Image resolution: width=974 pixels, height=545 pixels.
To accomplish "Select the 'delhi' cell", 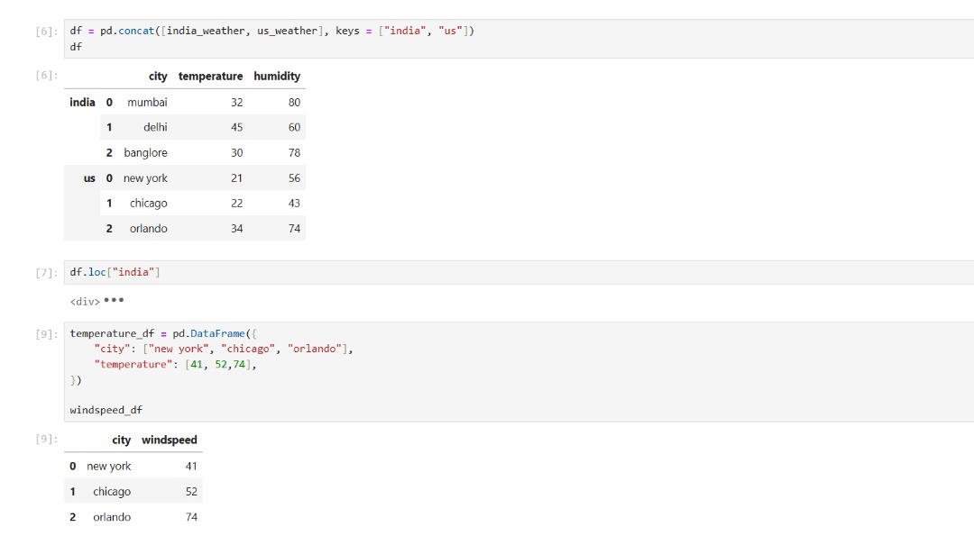I will pyautogui.click(x=155, y=127).
